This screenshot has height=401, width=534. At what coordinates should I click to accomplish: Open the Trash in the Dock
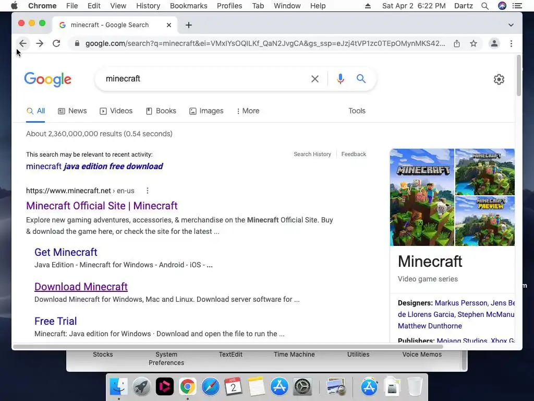pos(415,387)
